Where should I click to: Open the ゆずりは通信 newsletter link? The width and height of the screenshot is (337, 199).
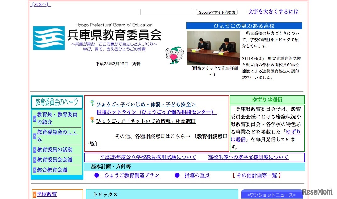click(x=267, y=100)
